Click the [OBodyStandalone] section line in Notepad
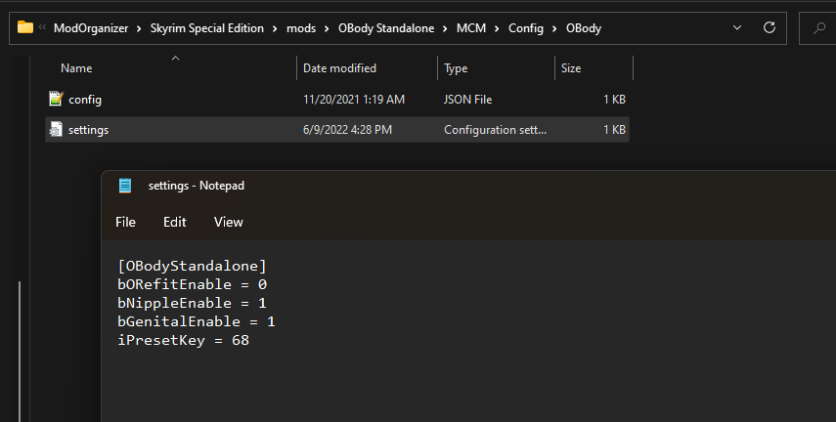The height and width of the screenshot is (422, 836). (192, 266)
